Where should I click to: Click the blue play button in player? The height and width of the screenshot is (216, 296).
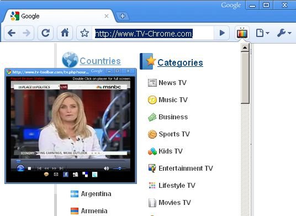[20, 168]
